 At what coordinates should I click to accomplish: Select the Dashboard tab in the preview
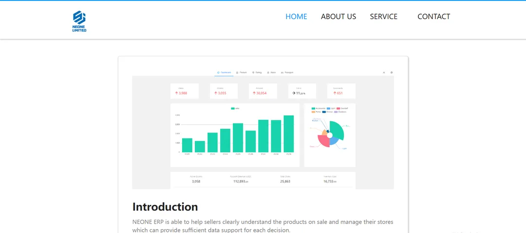(x=224, y=72)
